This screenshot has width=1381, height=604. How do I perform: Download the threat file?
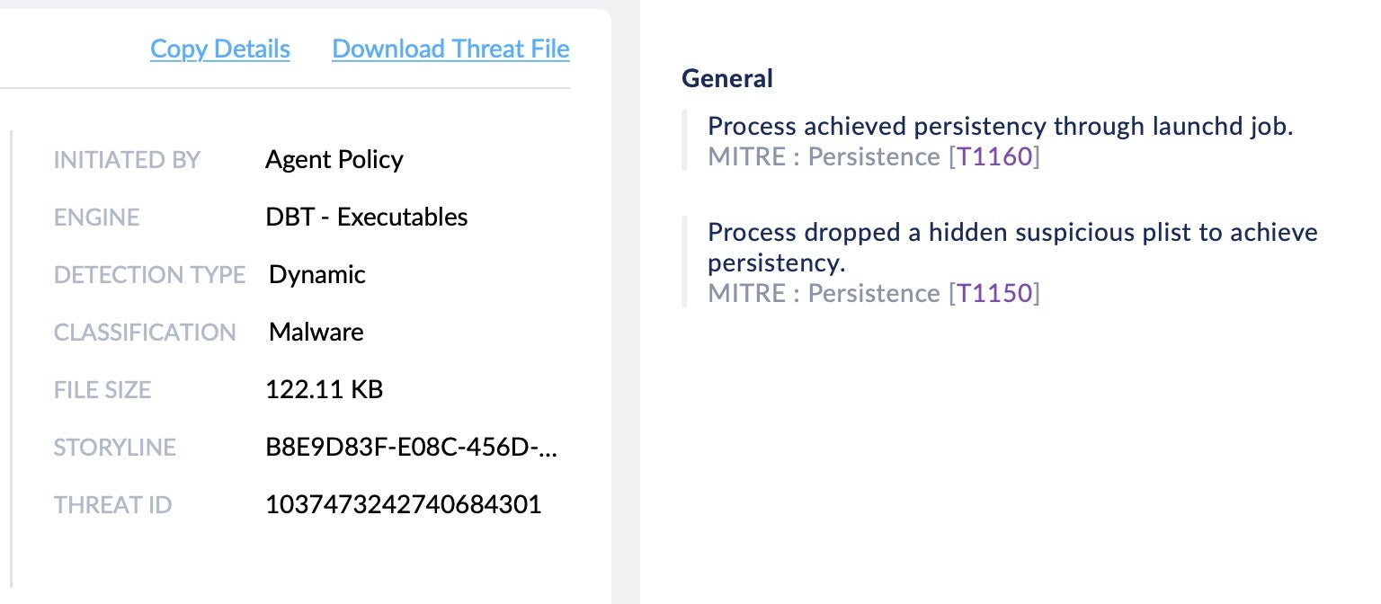point(450,49)
